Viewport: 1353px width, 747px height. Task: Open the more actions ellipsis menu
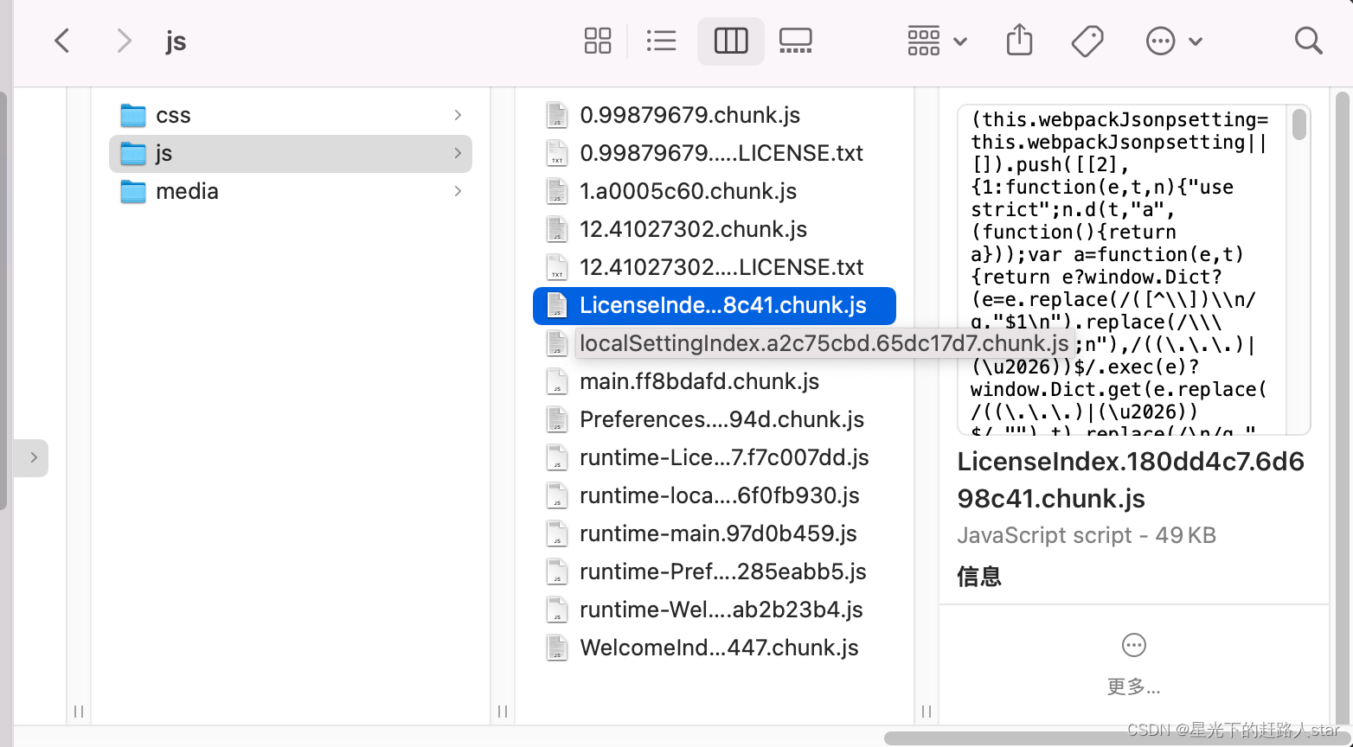[1174, 41]
